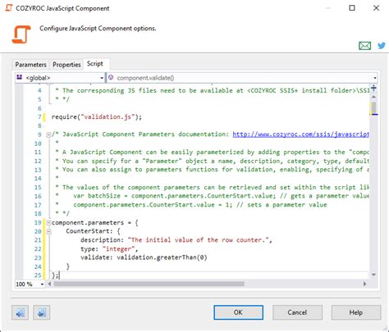This screenshot has width=389, height=332.
Task: Switch to the Properties tab
Action: pos(66,65)
